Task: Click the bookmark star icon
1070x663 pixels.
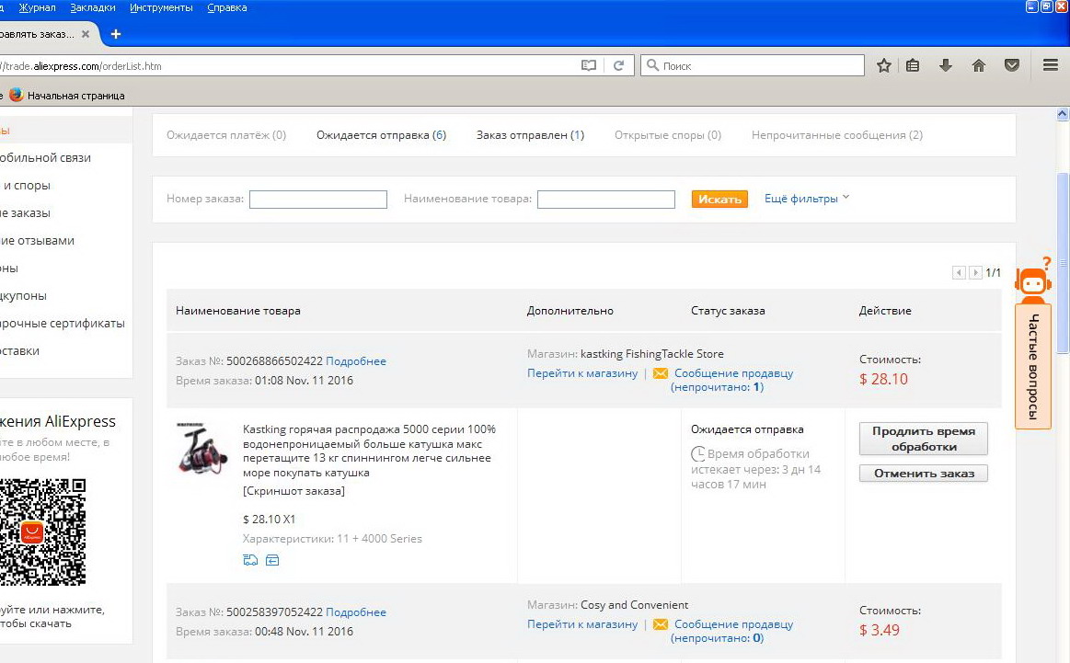Action: pyautogui.click(x=884, y=65)
